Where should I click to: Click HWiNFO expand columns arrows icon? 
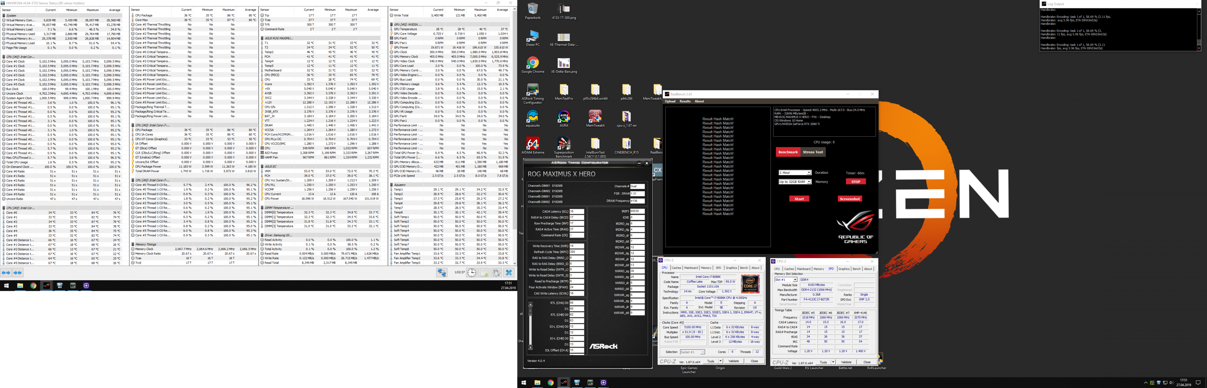point(6,273)
